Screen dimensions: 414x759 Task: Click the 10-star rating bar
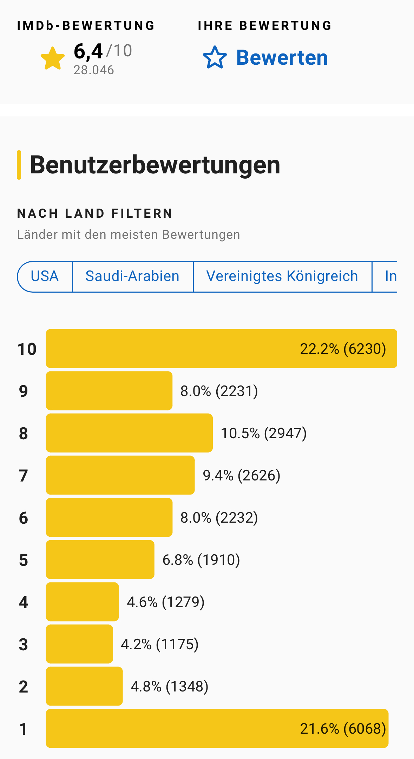[221, 349]
